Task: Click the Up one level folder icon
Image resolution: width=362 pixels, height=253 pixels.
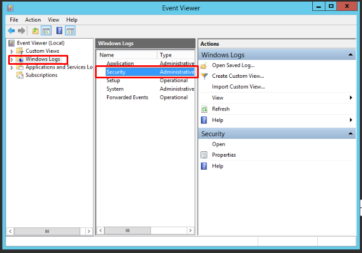Action: pos(35,30)
